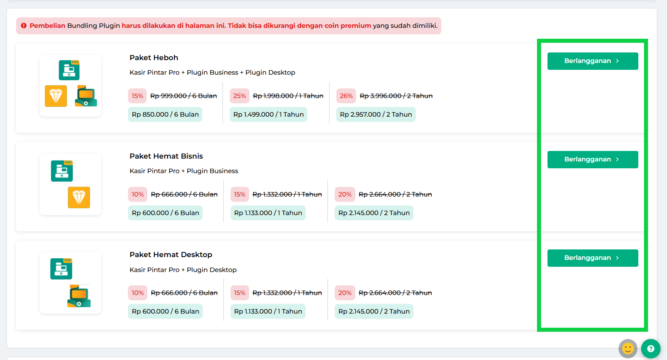
Task: Click Berlangganan for Paket Hemat Desktop
Action: [x=592, y=258]
